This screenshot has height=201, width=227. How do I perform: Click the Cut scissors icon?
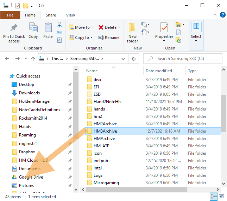[x=59, y=25]
